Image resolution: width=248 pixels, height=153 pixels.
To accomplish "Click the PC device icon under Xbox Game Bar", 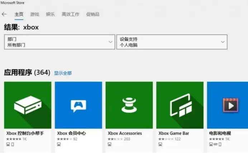I will [160, 144].
